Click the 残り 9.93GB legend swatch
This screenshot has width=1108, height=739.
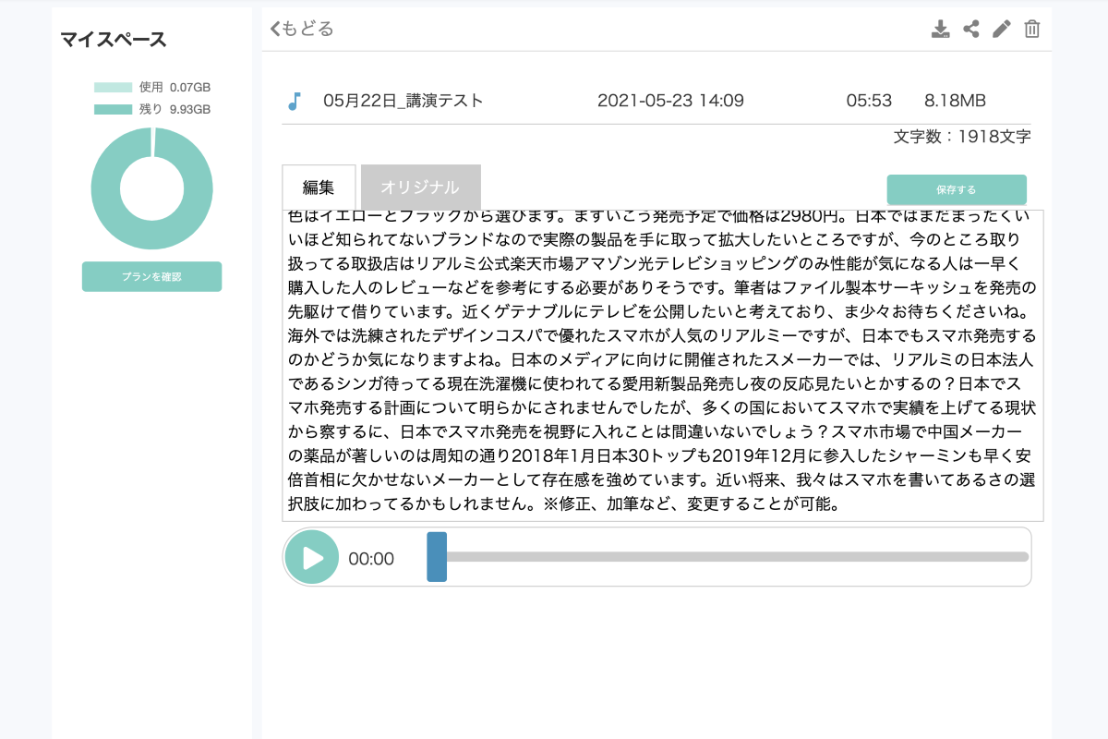click(113, 109)
